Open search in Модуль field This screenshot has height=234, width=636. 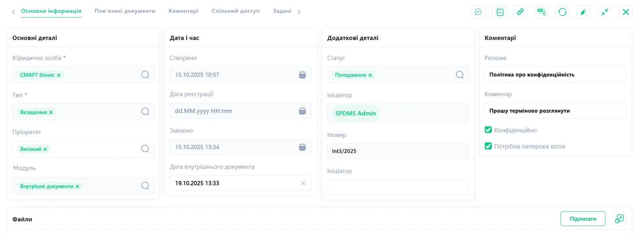[145, 186]
